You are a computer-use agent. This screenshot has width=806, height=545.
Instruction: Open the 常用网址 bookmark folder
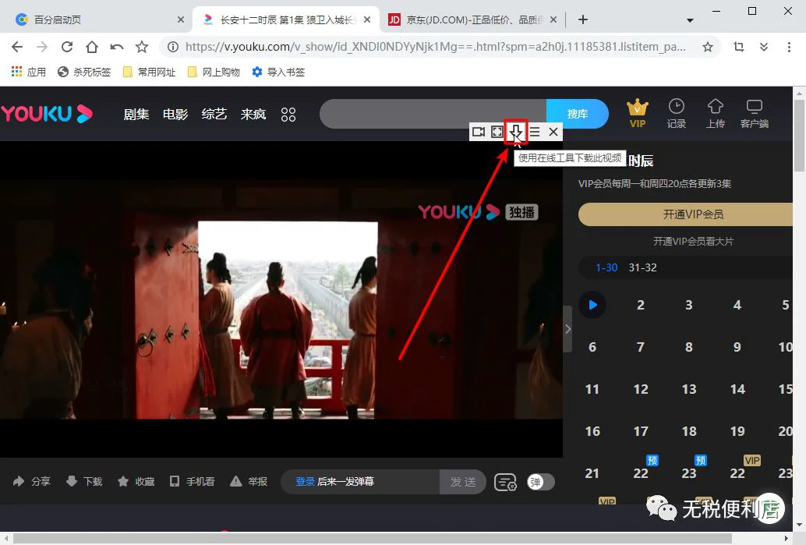(149, 72)
